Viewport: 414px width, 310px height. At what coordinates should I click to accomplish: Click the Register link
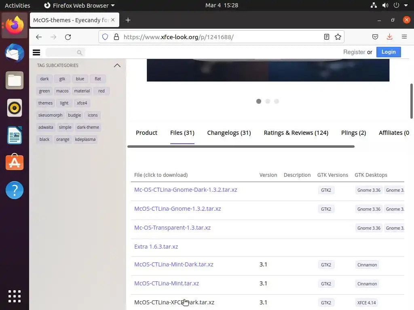[x=354, y=52]
